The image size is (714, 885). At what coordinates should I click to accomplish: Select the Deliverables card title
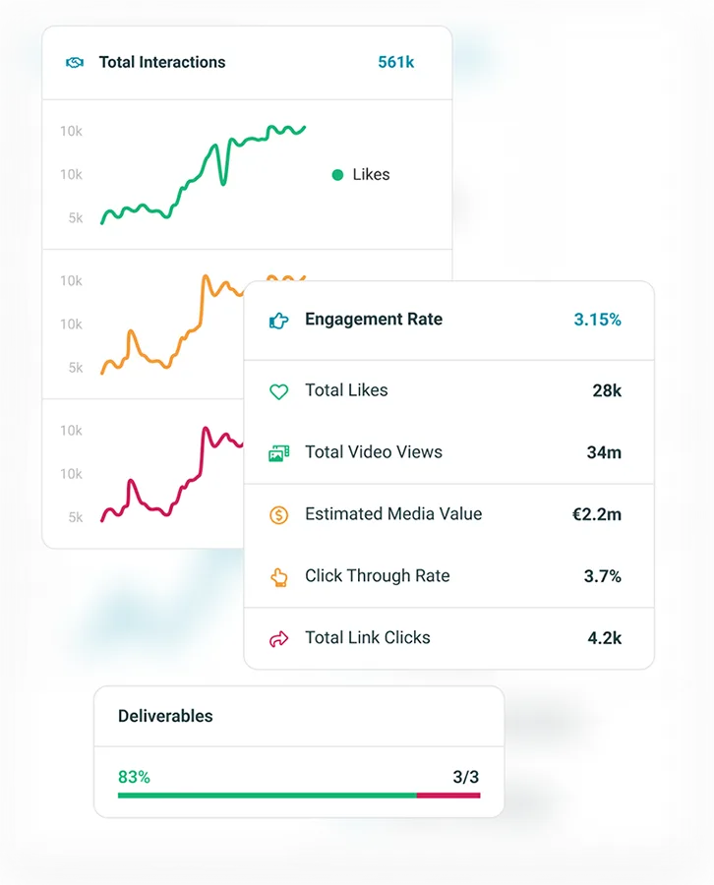pyautogui.click(x=165, y=716)
